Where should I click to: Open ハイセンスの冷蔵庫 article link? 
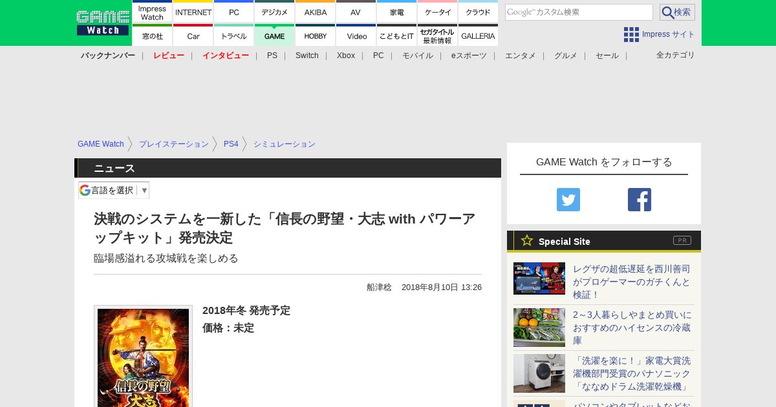pyautogui.click(x=632, y=328)
